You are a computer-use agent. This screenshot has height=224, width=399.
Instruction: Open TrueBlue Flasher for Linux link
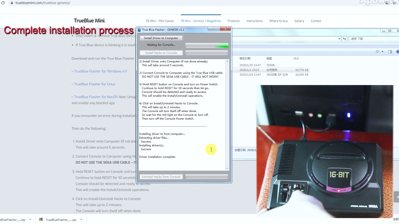(95, 84)
